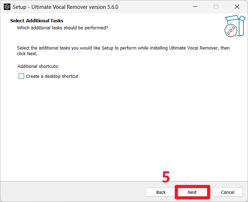Click the 'Select the additional tasks you would like' instruction text

pos(123,51)
